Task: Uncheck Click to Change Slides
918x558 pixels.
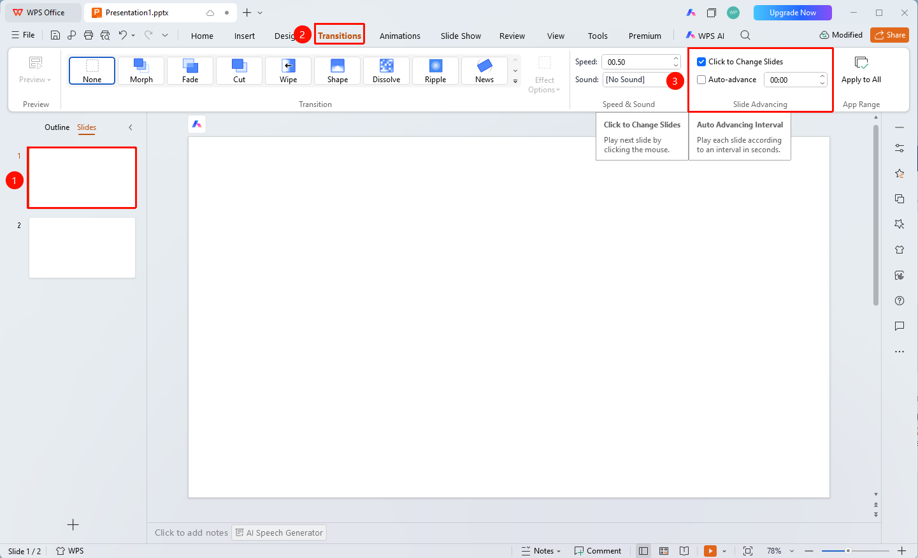Action: tap(701, 62)
